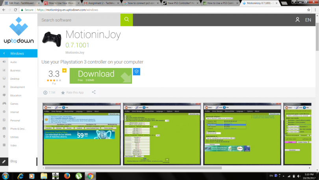
Task: Click the blue security shield badge
Action: tap(137, 71)
